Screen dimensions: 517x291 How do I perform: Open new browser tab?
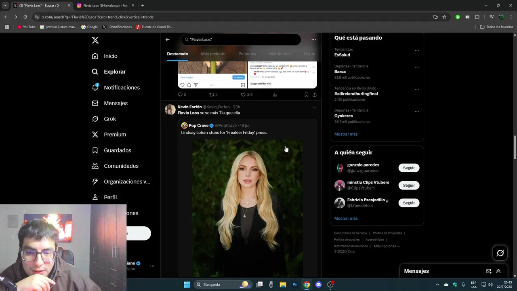(143, 6)
